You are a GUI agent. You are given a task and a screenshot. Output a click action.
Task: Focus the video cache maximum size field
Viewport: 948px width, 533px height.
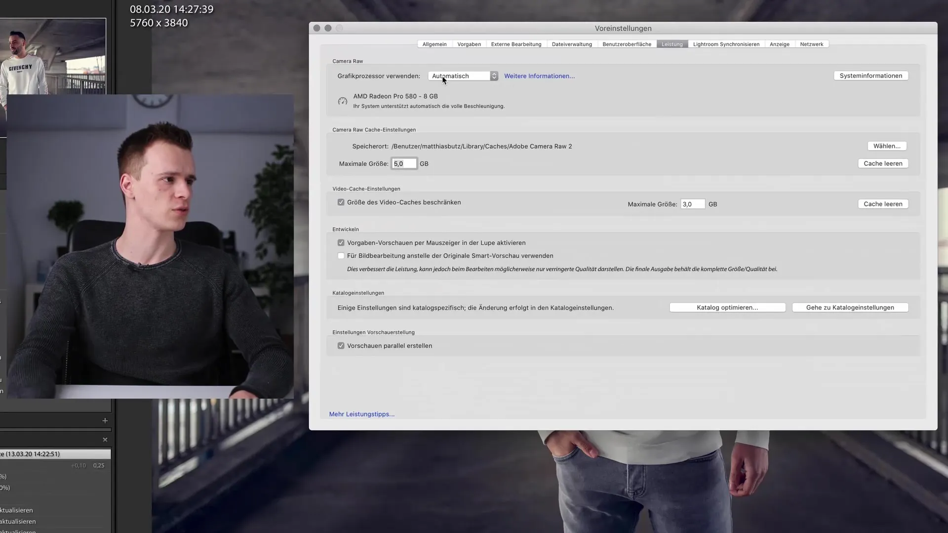click(693, 204)
